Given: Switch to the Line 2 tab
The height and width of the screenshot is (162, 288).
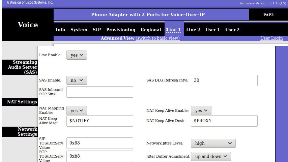Looking at the screenshot, I should [193, 30].
